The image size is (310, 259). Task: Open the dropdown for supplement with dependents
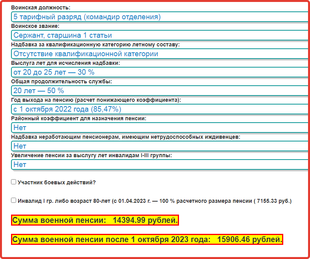[160, 146]
